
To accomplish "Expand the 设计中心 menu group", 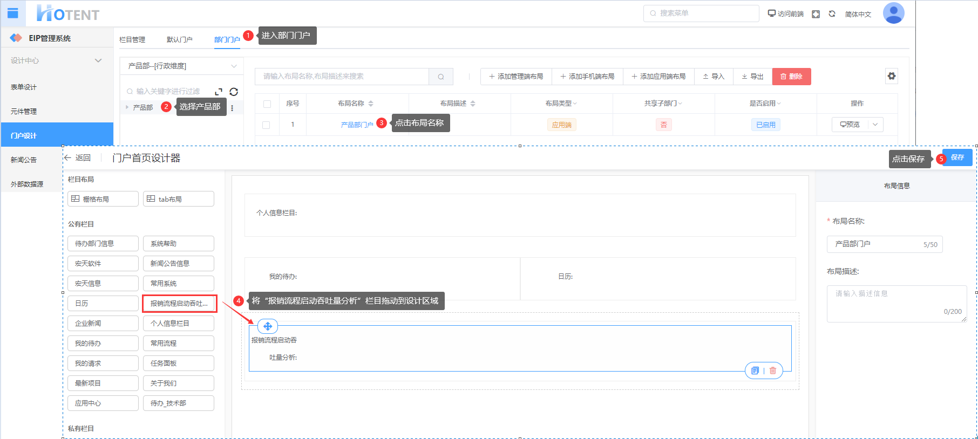I will pyautogui.click(x=57, y=60).
